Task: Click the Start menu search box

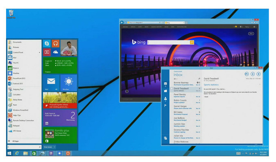Action: tap(24, 147)
